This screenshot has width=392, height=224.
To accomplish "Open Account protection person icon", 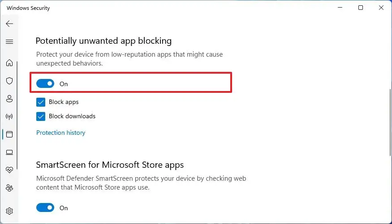I will click(x=9, y=99).
